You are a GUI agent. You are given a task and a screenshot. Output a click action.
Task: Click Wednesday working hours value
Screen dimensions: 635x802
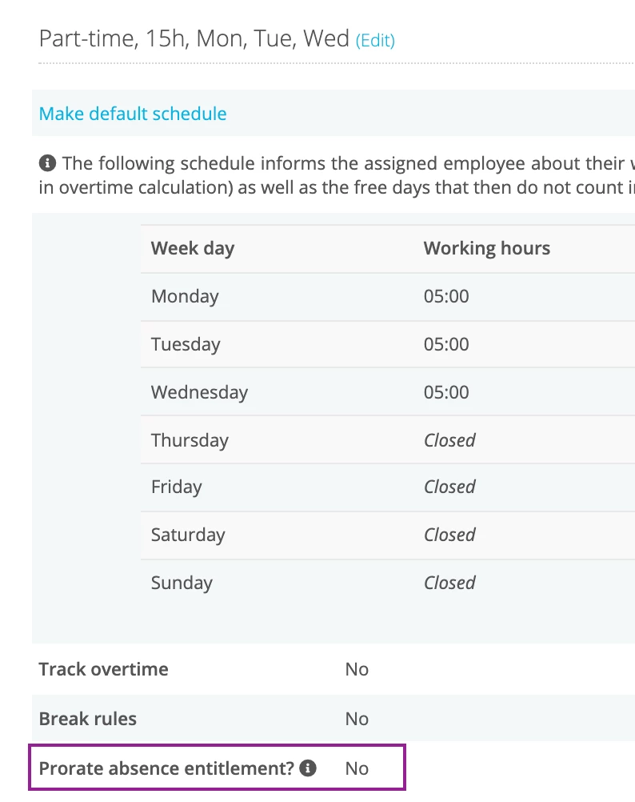click(446, 392)
